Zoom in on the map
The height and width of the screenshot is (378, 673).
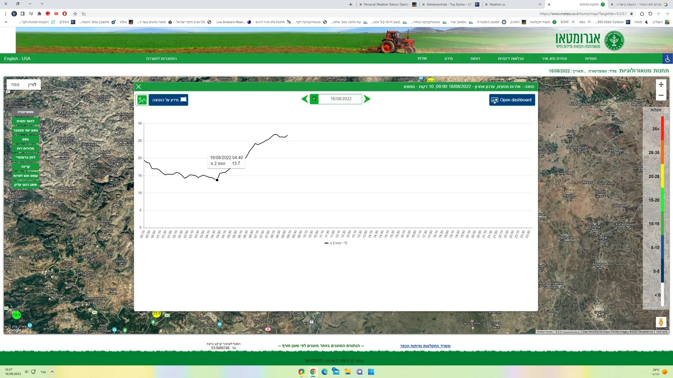tap(660, 85)
